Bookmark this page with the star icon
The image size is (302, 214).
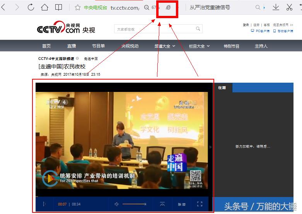click(78, 7)
